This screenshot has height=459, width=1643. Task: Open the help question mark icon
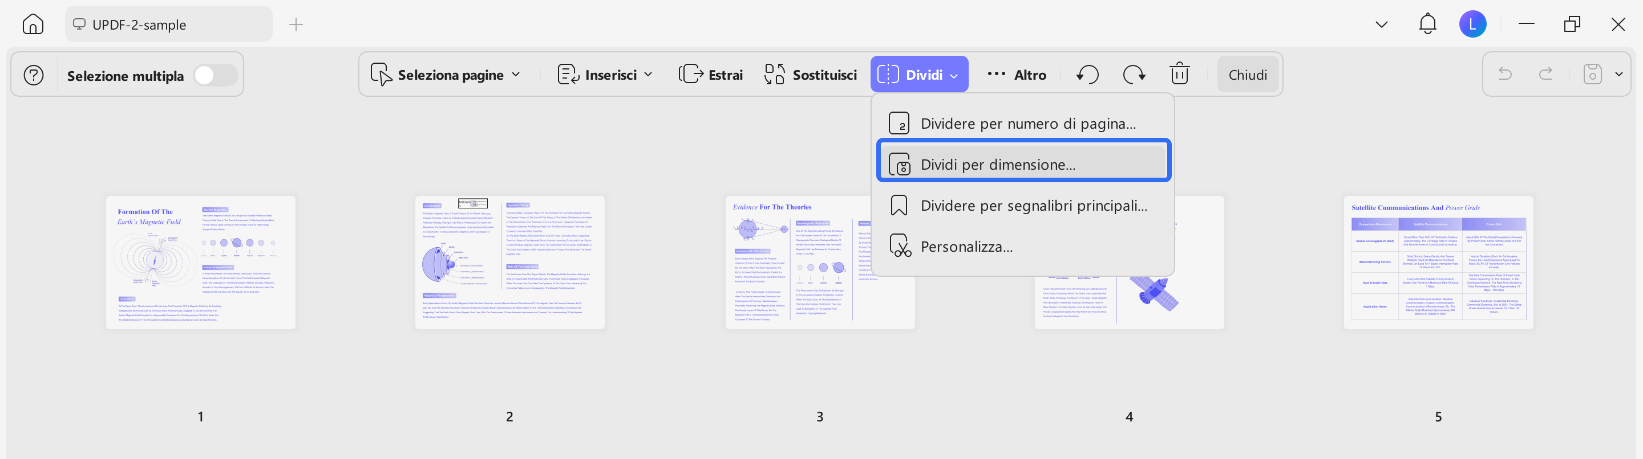click(34, 75)
